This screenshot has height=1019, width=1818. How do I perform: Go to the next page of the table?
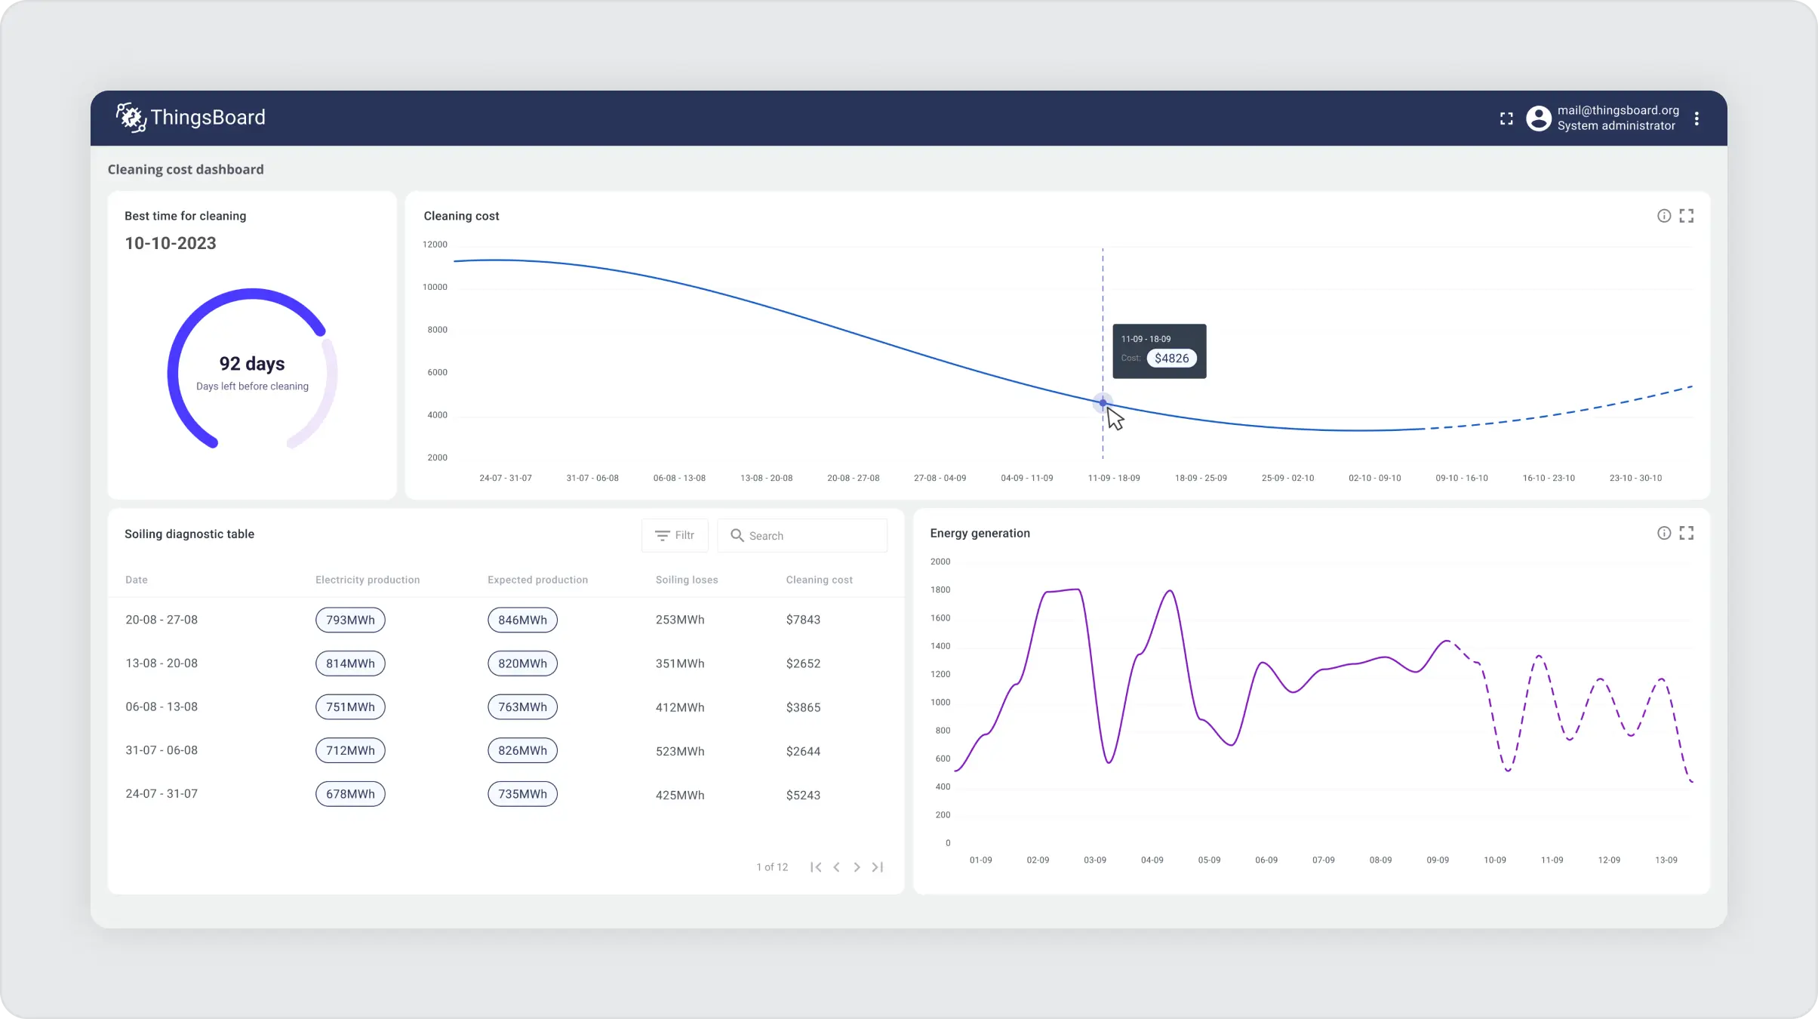click(857, 867)
